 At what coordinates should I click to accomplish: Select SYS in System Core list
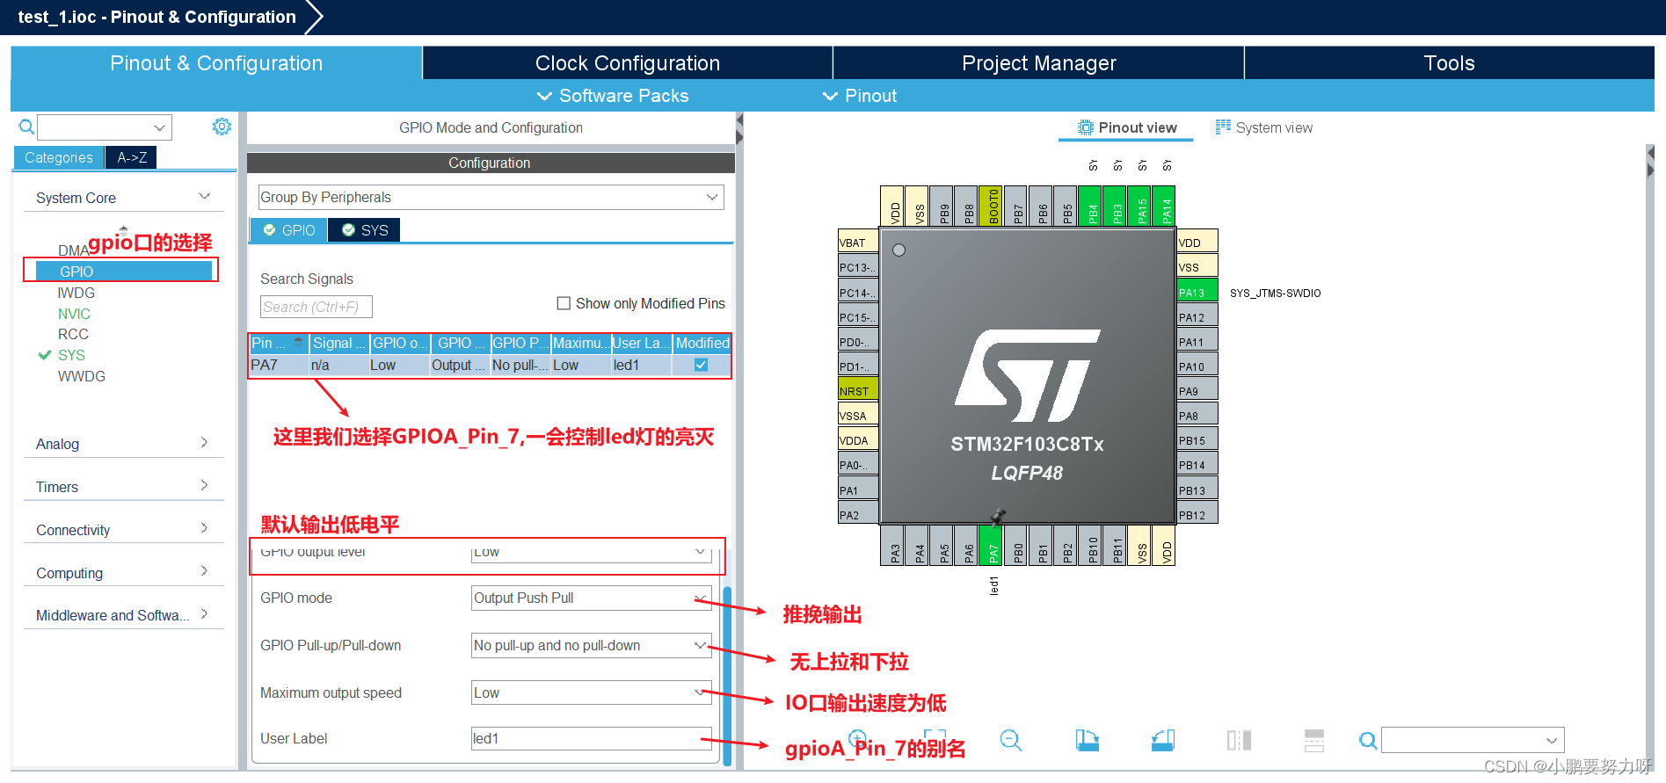(x=71, y=355)
